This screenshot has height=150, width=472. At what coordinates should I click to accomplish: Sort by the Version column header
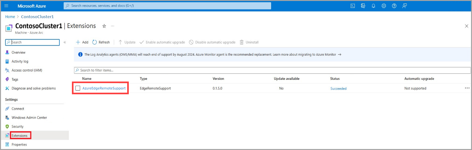point(218,79)
